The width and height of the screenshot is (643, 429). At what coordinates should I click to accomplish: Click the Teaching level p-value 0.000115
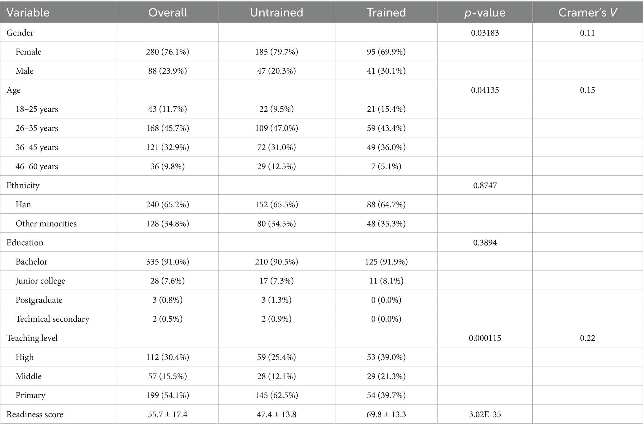coord(485,338)
